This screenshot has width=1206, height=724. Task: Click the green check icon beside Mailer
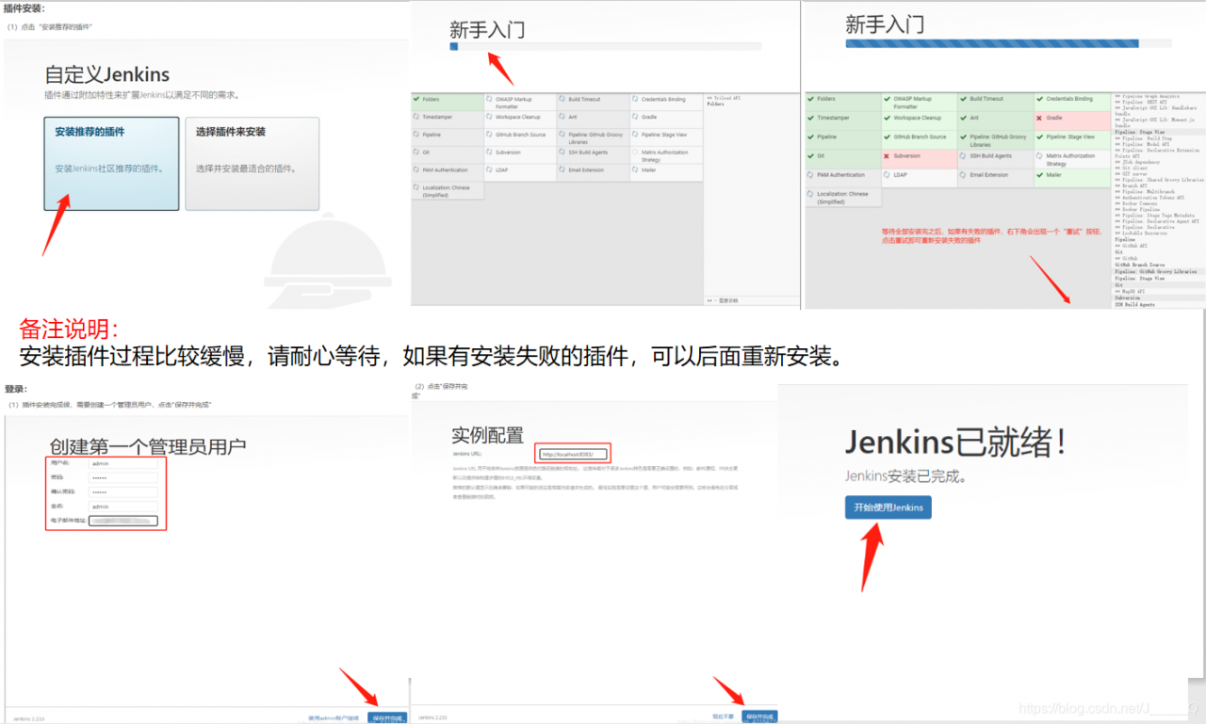(x=1041, y=175)
